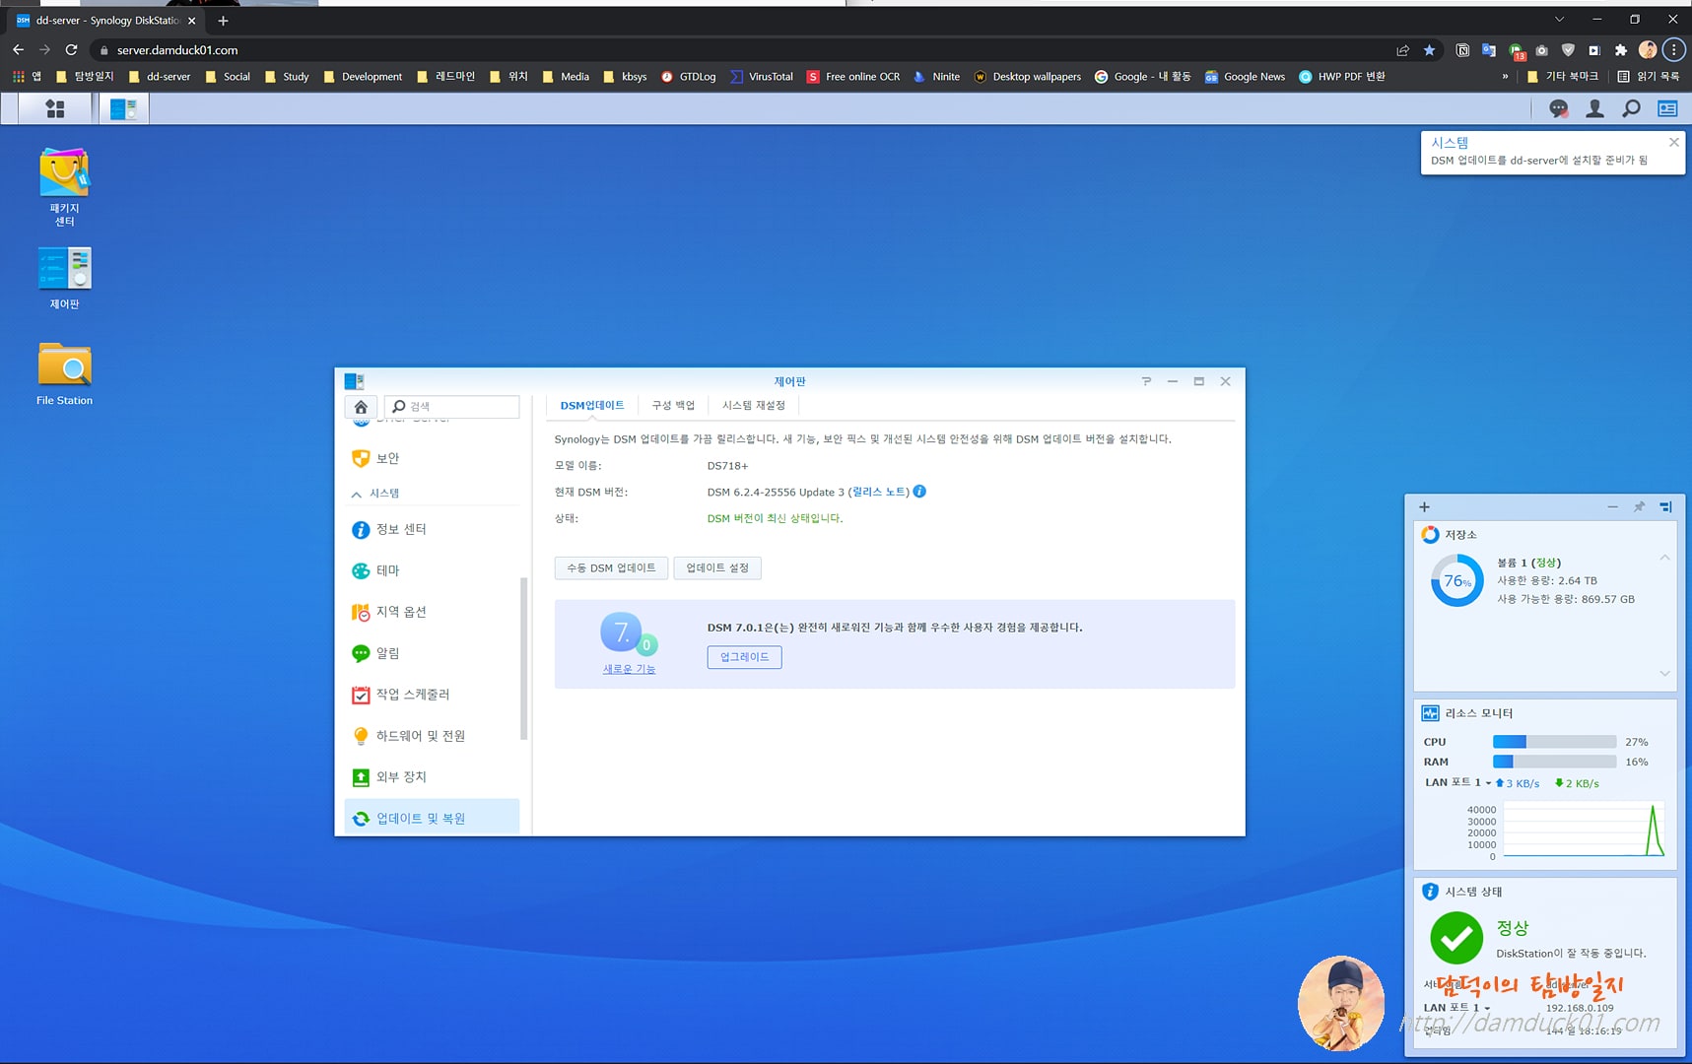Image resolution: width=1692 pixels, height=1064 pixels.
Task: Minimize the widgets panel
Action: (1612, 507)
